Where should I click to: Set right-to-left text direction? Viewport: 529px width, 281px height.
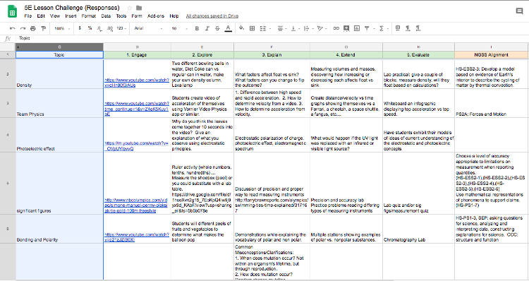click(x=418, y=28)
